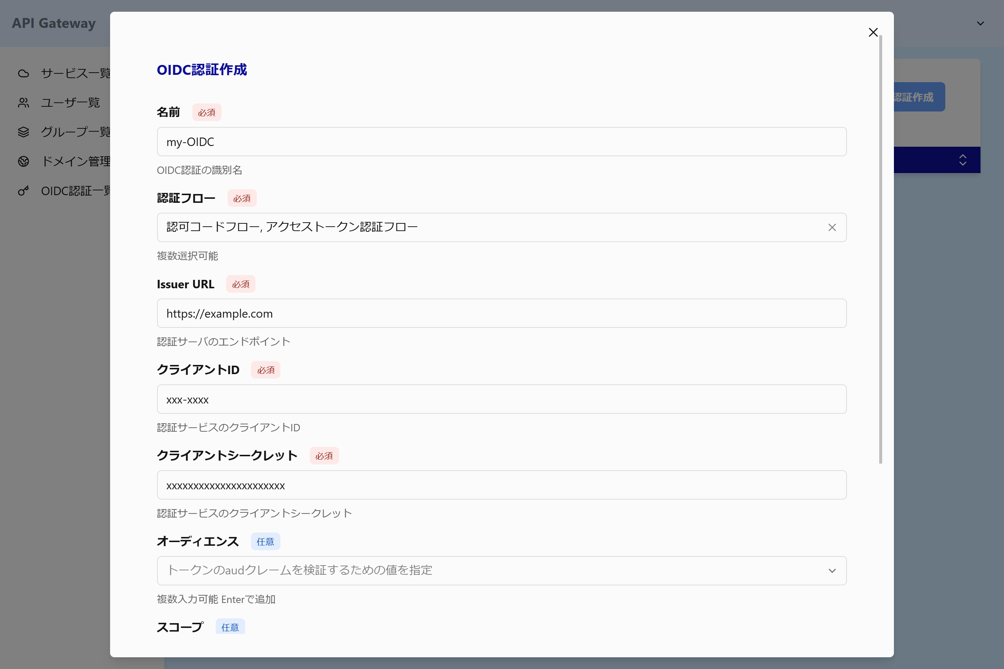Expand the header chevron menu at top right
Viewport: 1004px width, 669px height.
pyautogui.click(x=980, y=23)
